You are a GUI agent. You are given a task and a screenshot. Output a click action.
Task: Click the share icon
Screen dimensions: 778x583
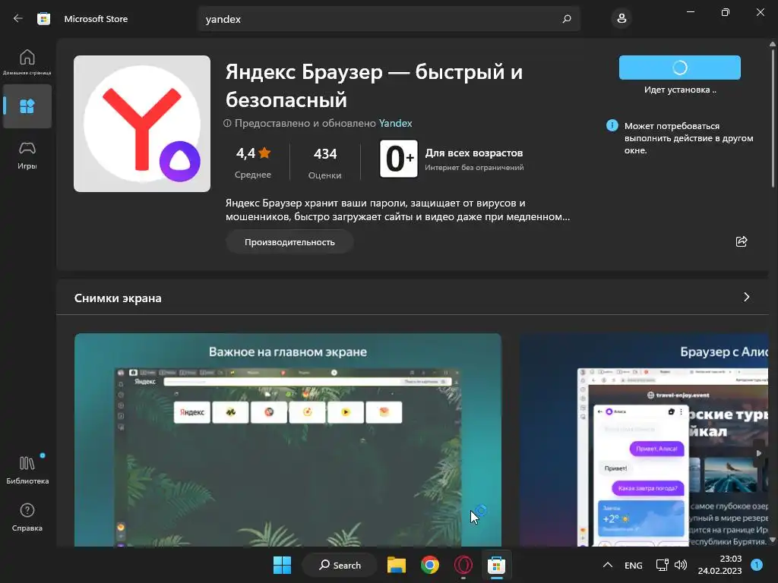(742, 241)
